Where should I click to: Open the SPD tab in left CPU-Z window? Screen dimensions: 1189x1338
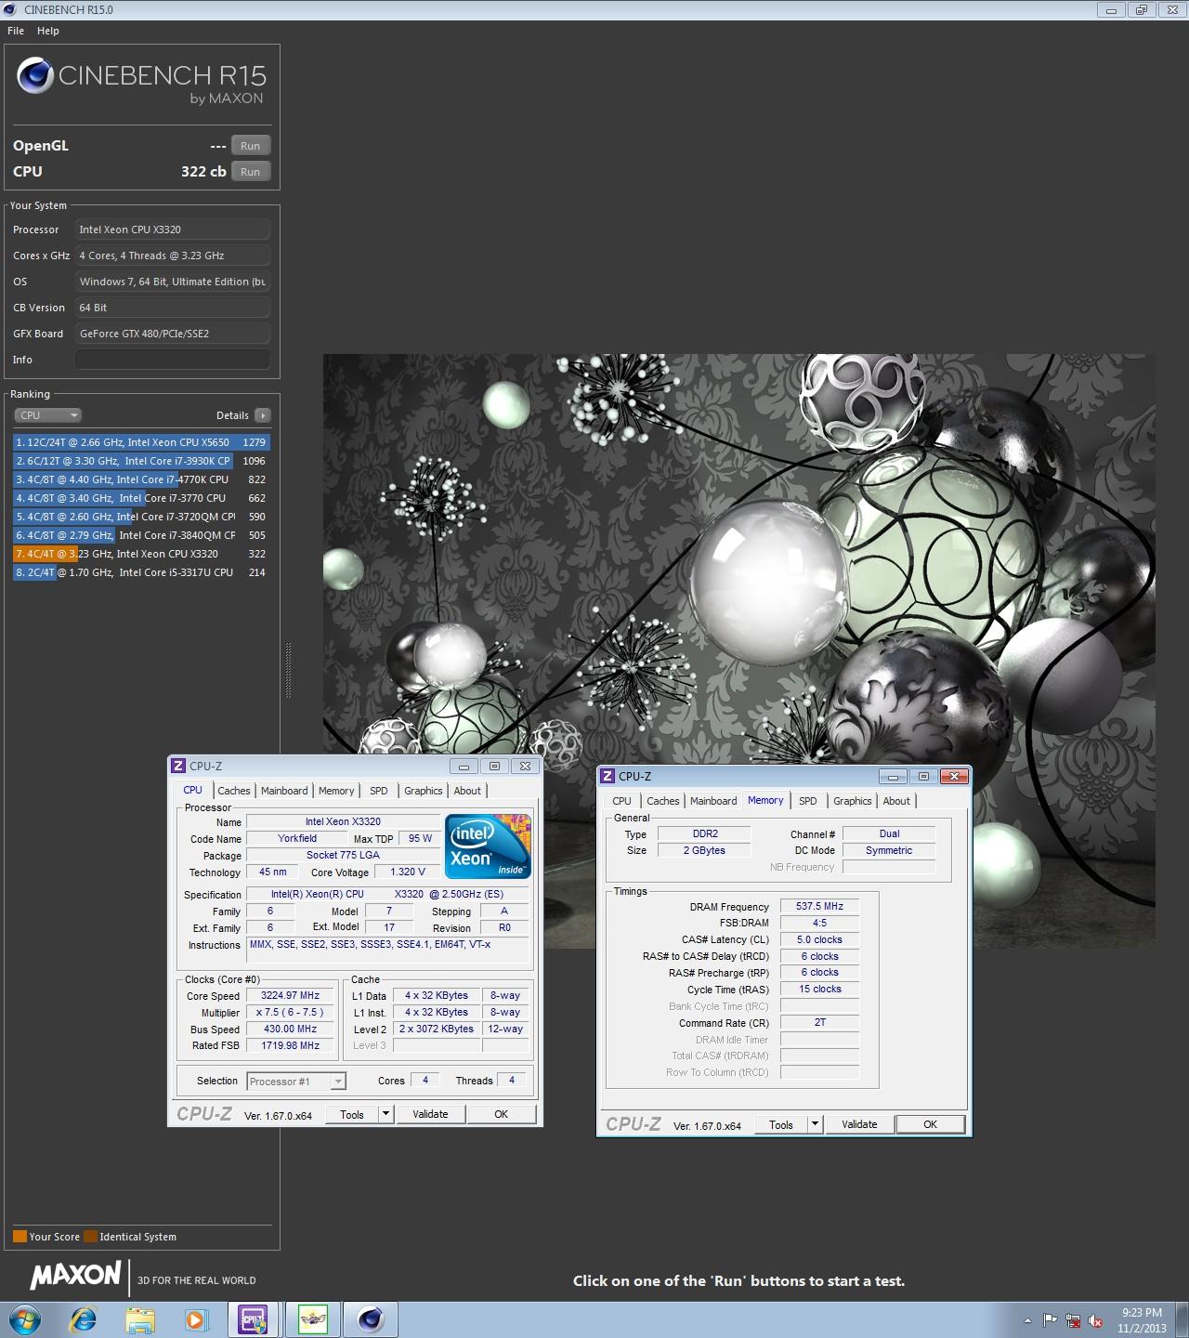[379, 791]
